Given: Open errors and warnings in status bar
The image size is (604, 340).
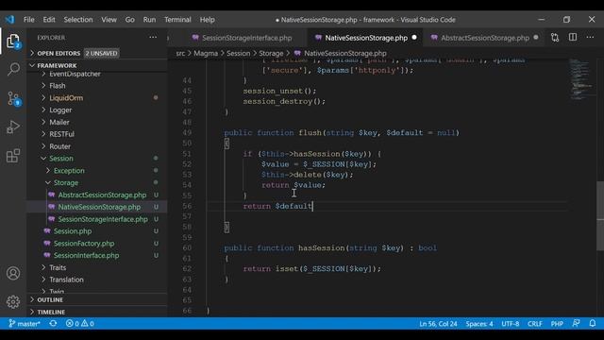Looking at the screenshot, I should coord(79,323).
